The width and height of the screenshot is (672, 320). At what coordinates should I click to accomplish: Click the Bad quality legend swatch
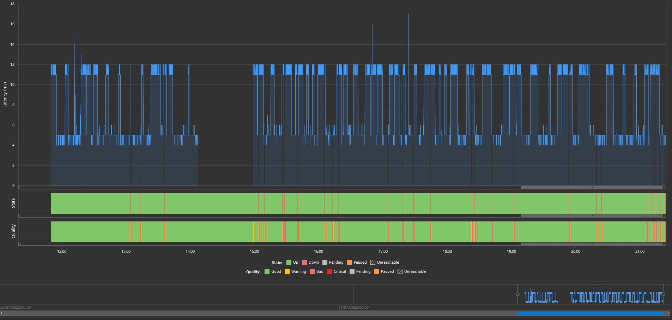[x=312, y=271]
